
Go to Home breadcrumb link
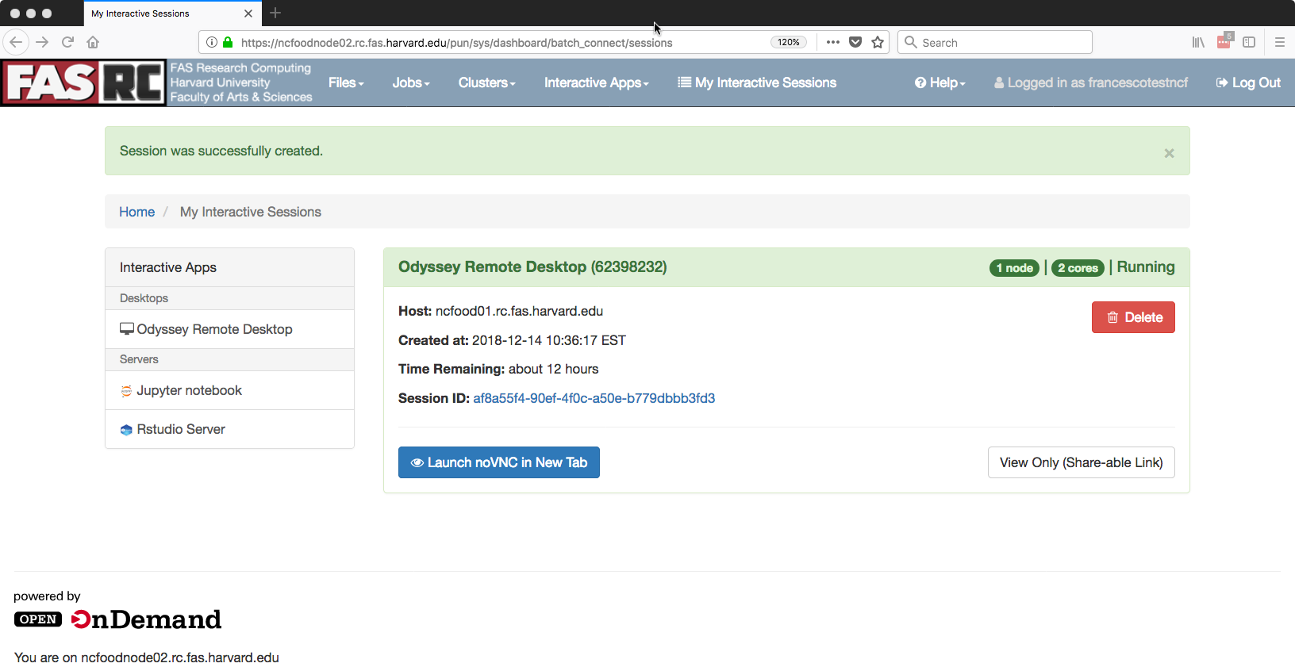[136, 212]
